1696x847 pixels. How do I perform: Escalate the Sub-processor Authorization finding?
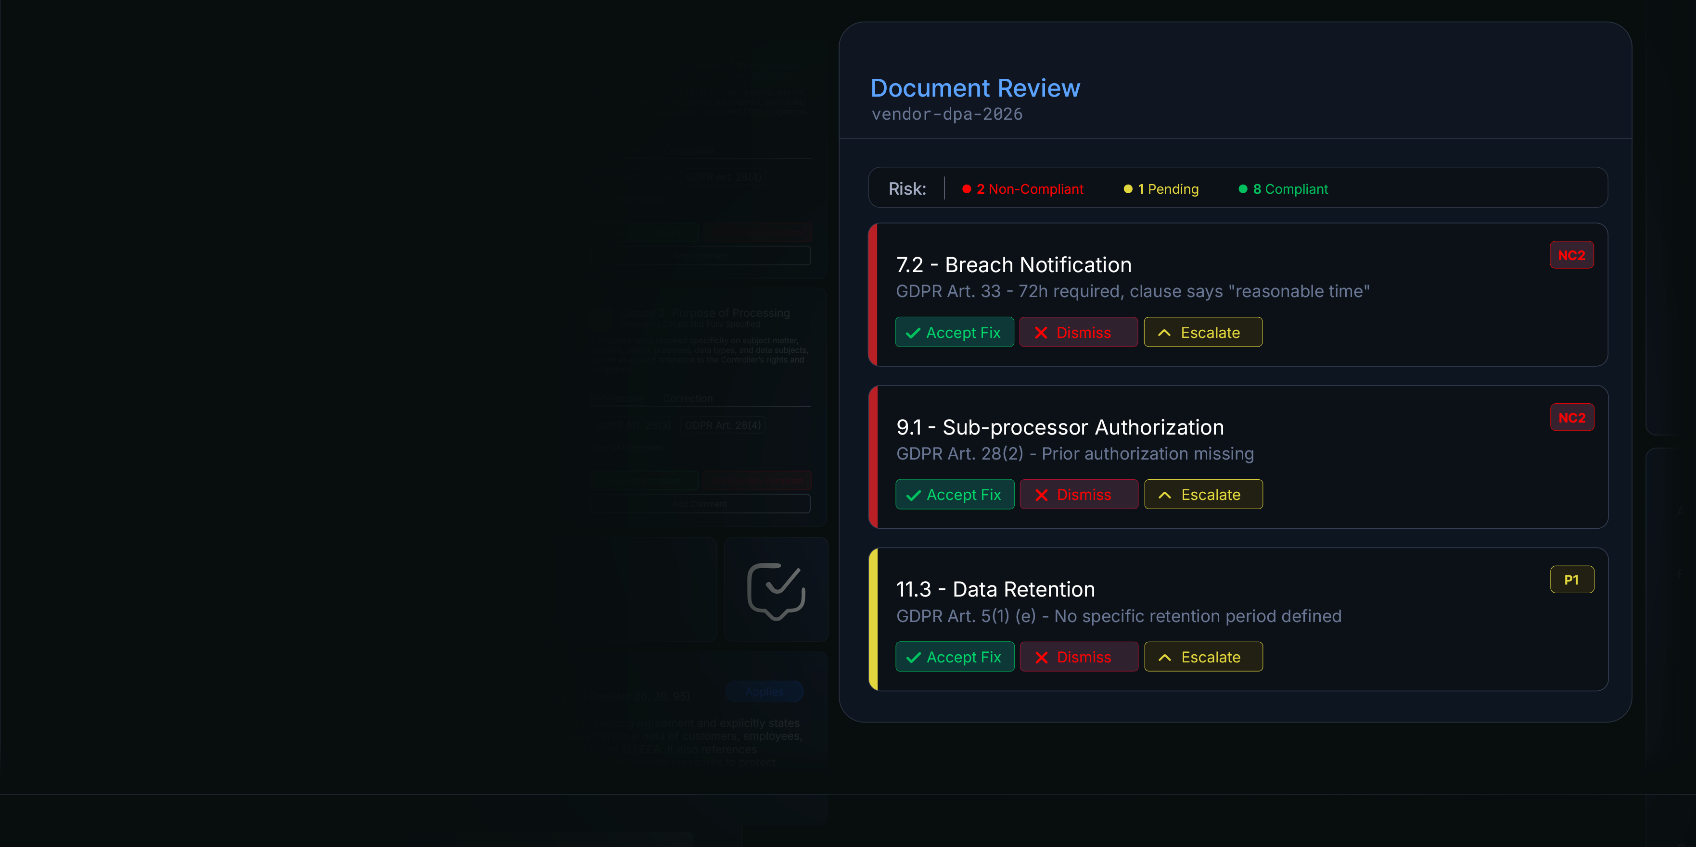[x=1203, y=495]
